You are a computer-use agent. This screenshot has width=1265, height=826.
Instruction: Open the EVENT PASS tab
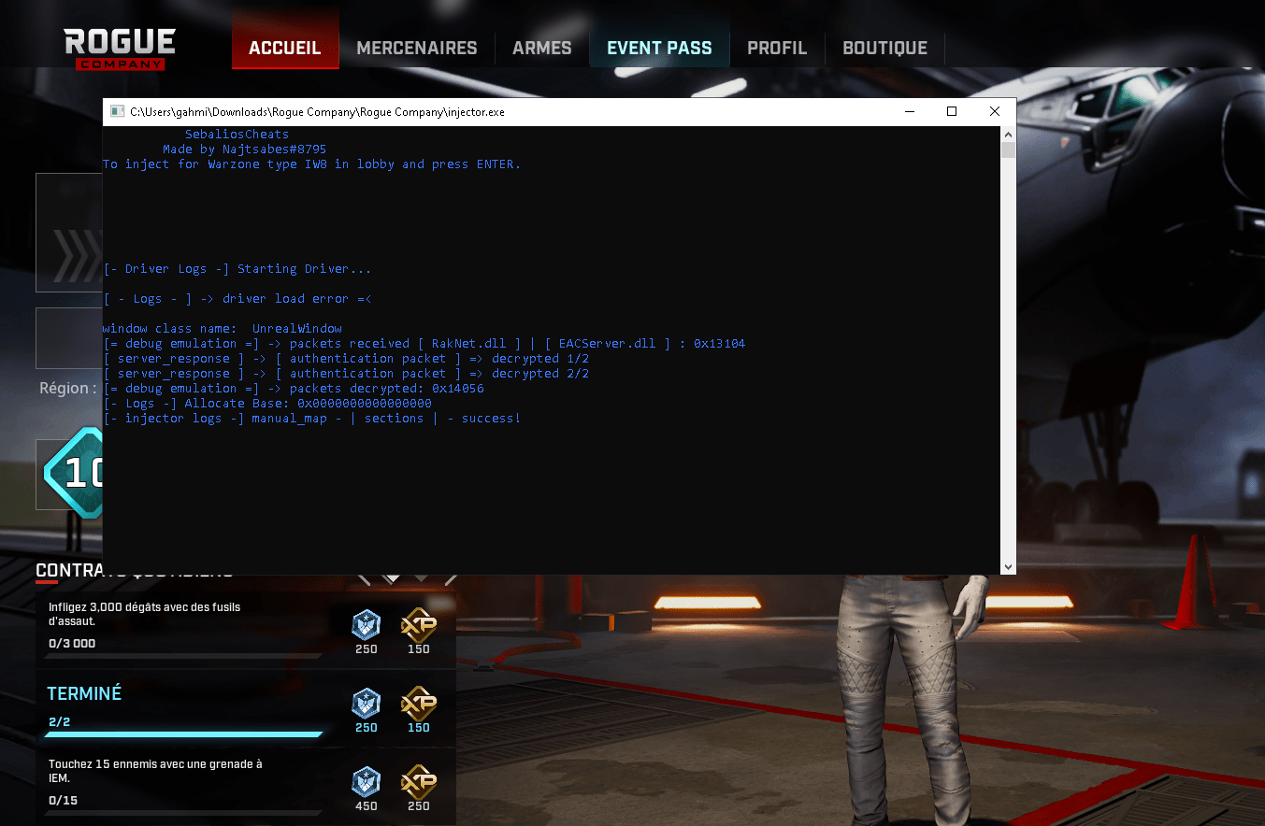659,48
